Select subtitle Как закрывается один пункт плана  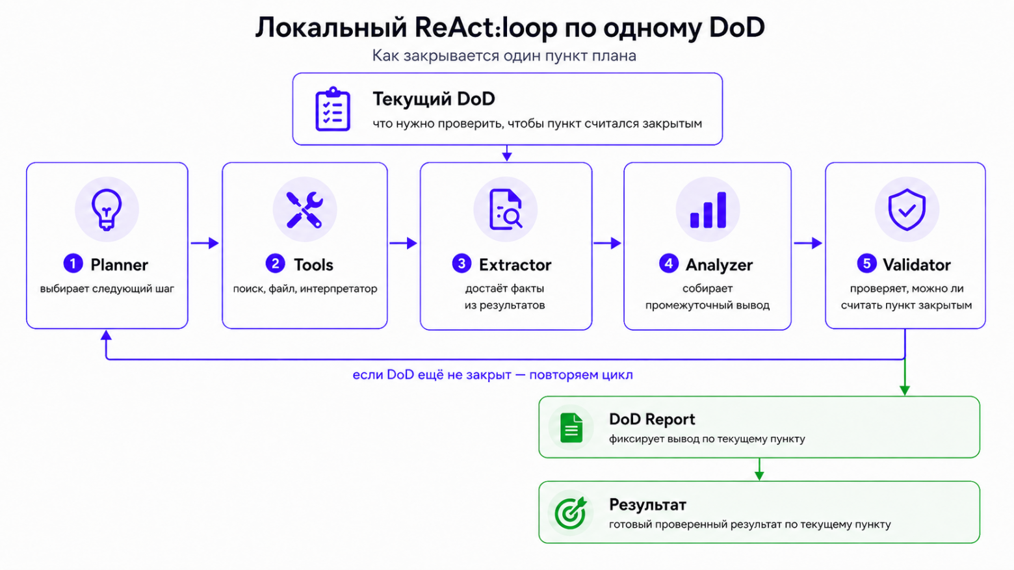[x=504, y=56]
